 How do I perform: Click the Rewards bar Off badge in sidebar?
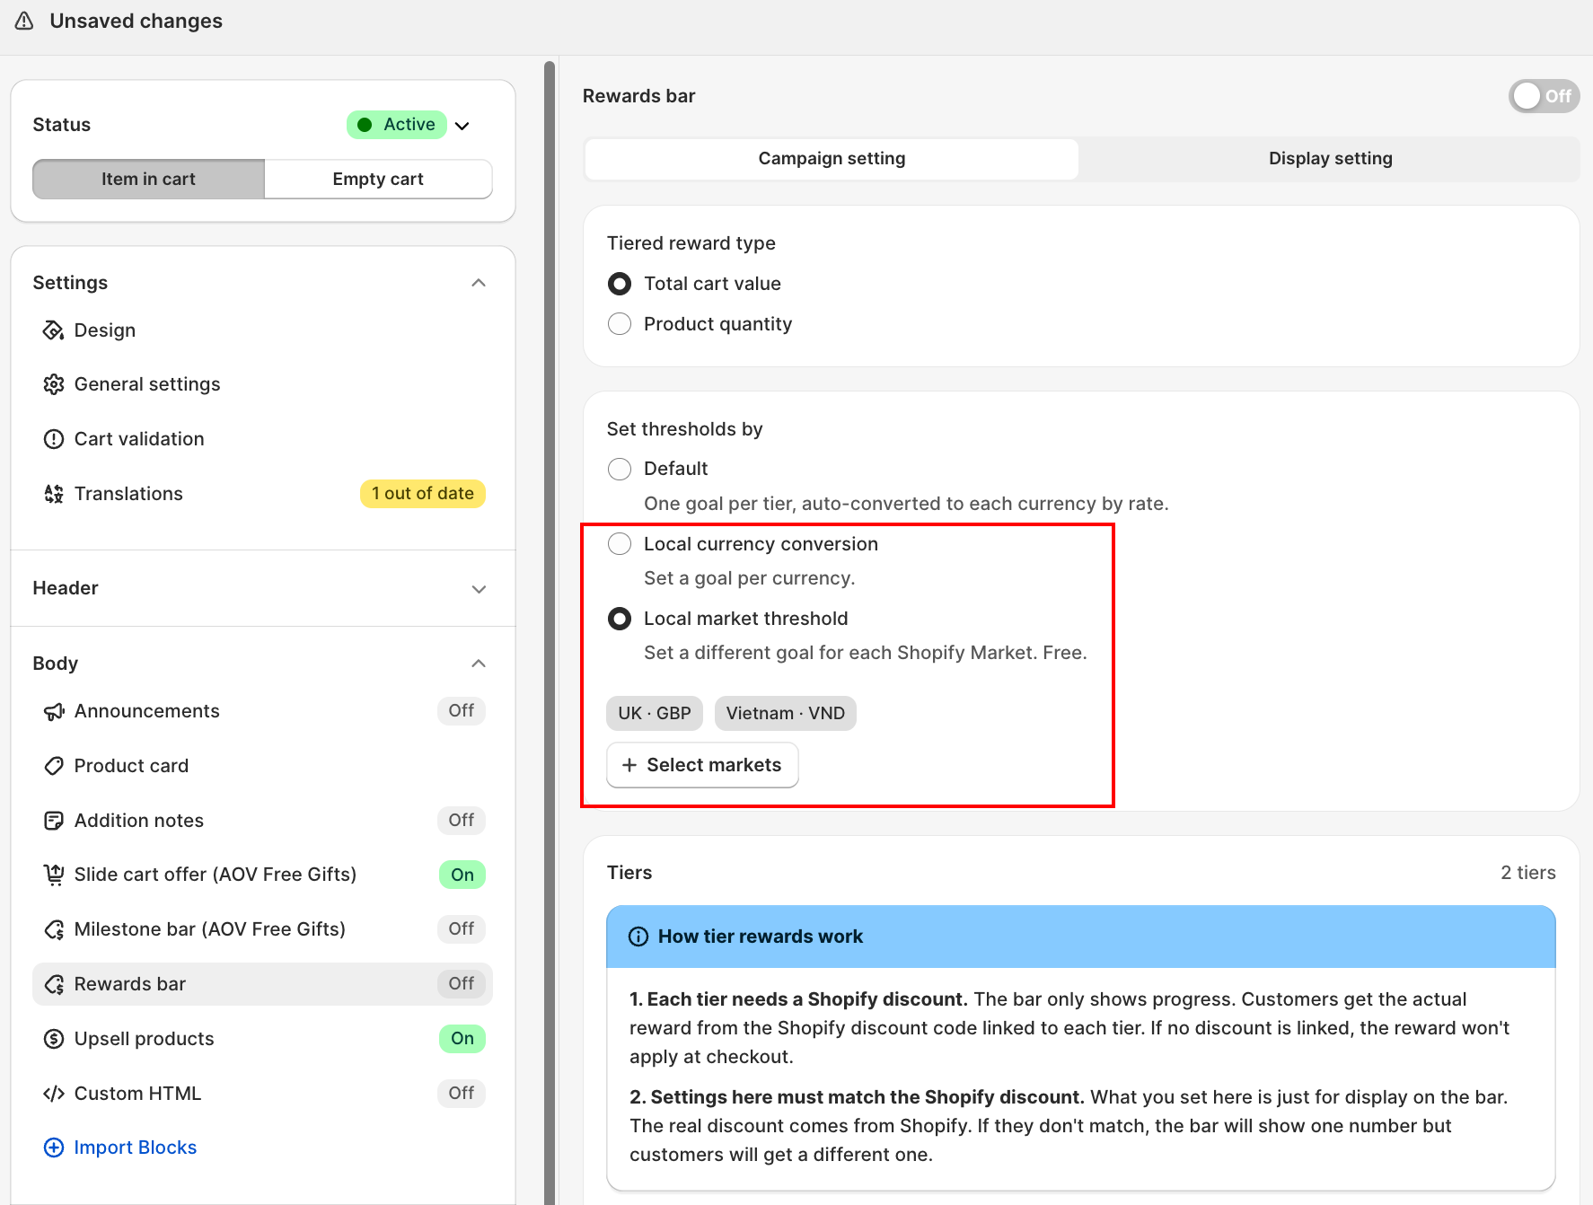point(462,984)
